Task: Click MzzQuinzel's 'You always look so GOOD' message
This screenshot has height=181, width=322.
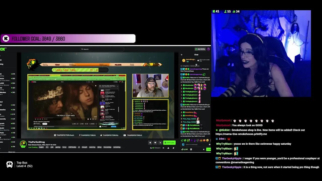Action: tap(239, 125)
